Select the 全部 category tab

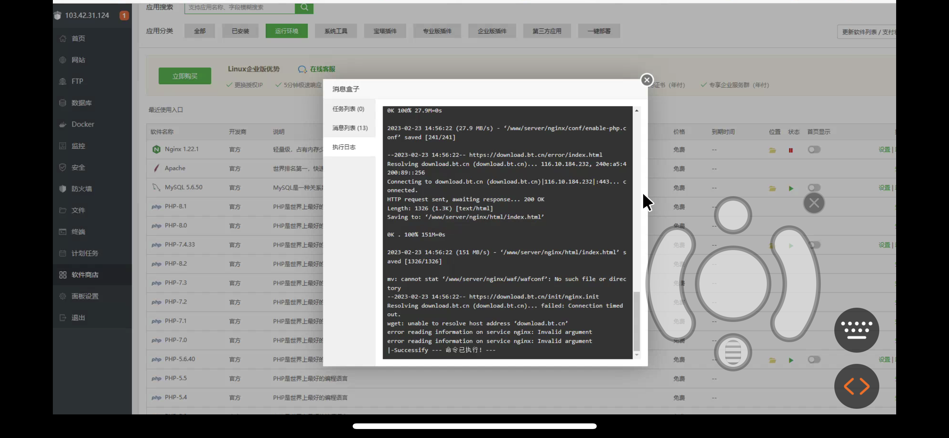click(200, 31)
